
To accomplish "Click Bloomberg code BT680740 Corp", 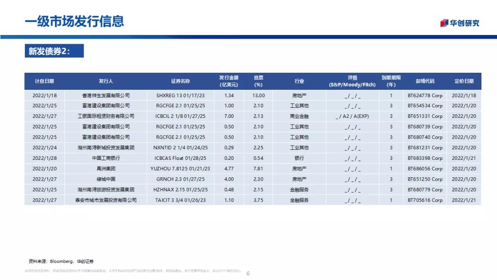I will (425, 137).
